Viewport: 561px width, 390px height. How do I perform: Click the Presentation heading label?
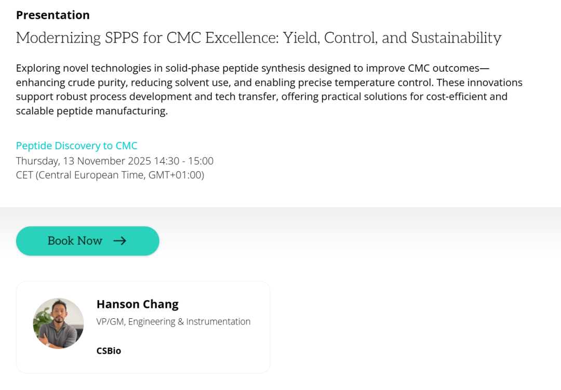52,15
